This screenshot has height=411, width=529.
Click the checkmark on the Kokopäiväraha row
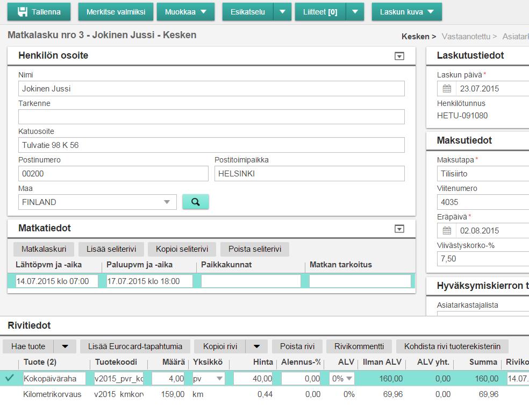[10, 378]
